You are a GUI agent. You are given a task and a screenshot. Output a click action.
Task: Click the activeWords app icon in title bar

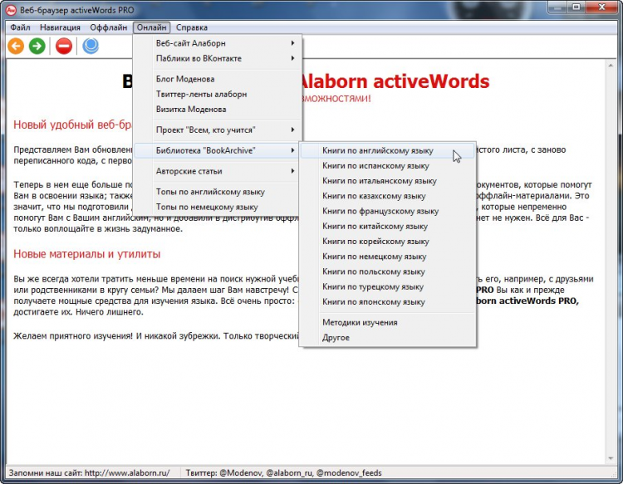[x=11, y=10]
